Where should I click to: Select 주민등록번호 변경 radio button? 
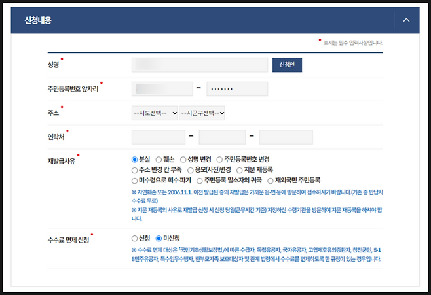click(220, 159)
